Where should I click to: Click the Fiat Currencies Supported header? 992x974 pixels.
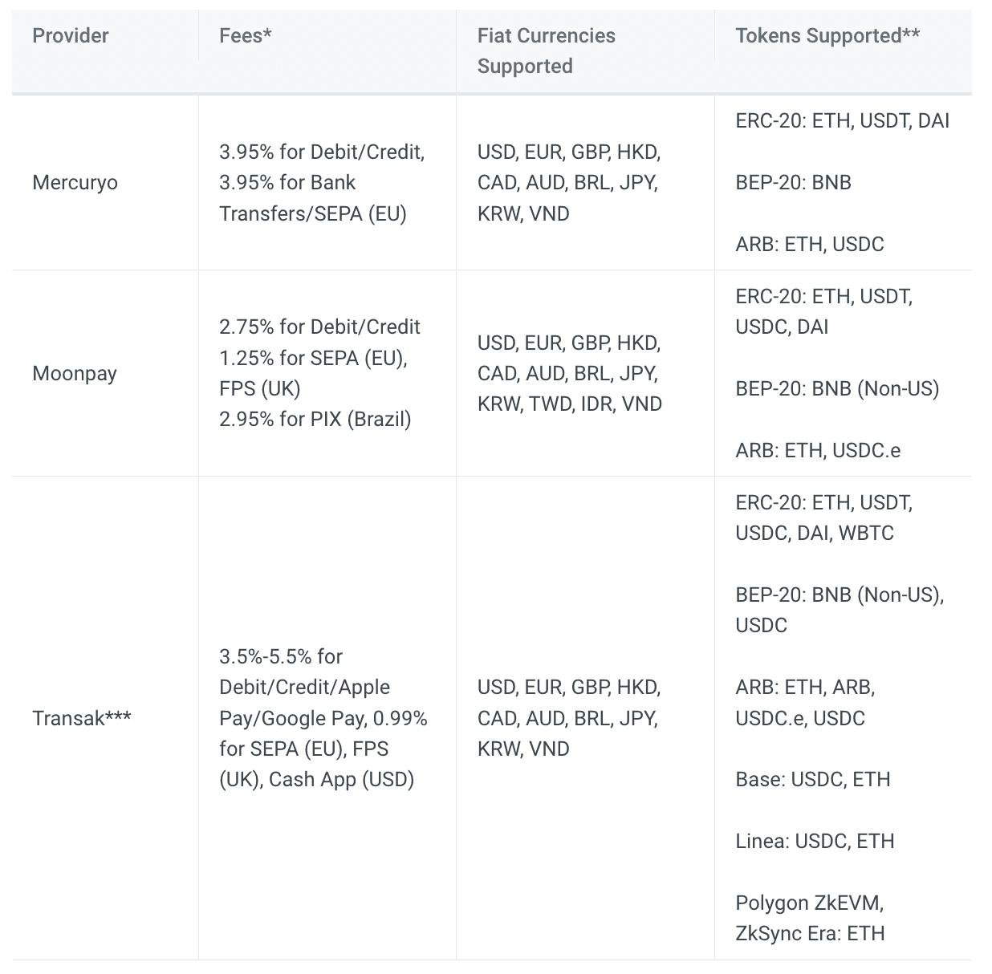[x=546, y=51]
